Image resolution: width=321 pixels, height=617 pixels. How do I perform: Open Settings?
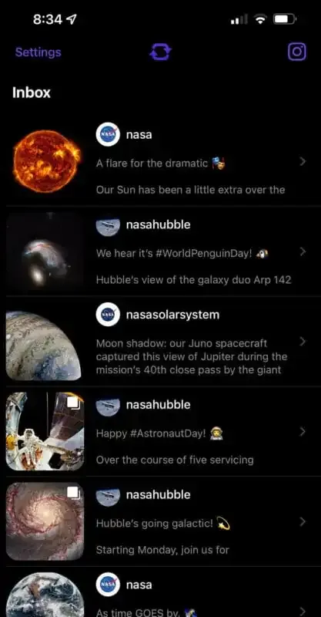tap(38, 52)
